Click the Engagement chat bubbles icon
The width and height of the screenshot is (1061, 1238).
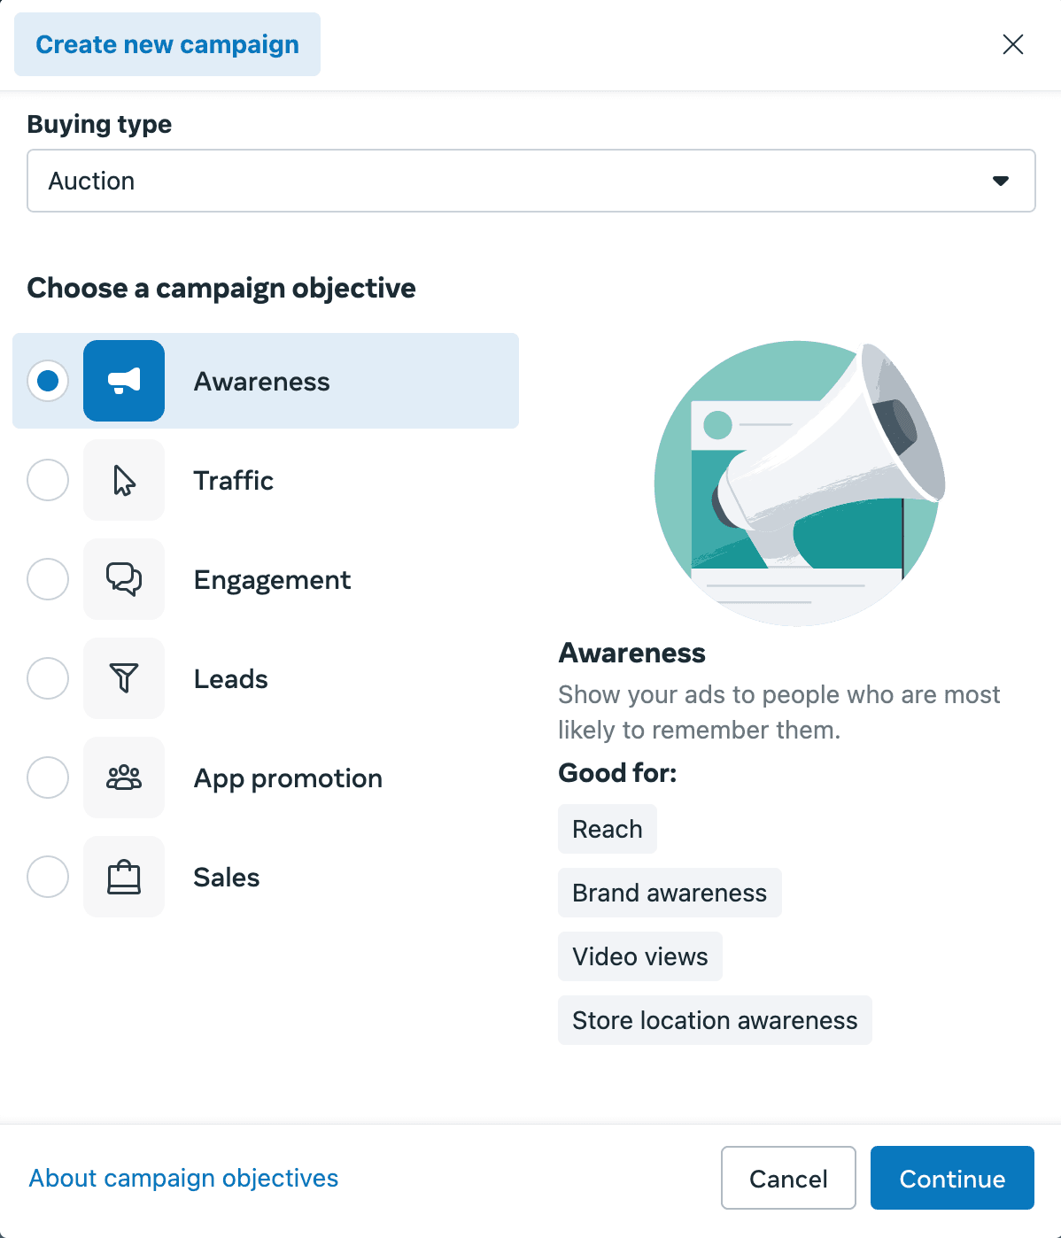124,579
